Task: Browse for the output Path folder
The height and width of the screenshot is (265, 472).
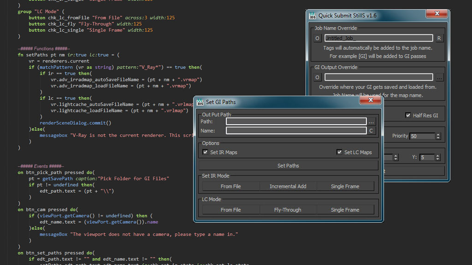Action: tap(371, 121)
